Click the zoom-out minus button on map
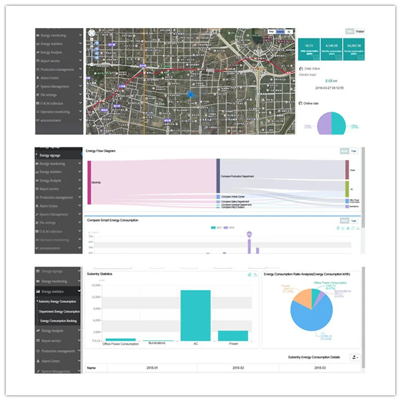Screen dimensions: 400x400 tap(92, 65)
